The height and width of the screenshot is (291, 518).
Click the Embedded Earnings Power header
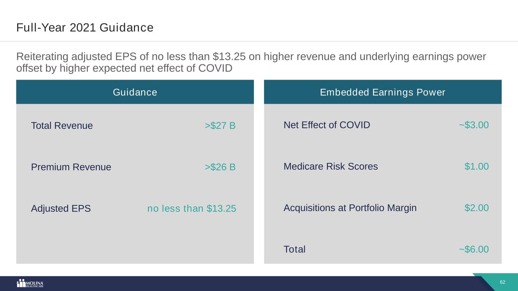[x=383, y=92]
